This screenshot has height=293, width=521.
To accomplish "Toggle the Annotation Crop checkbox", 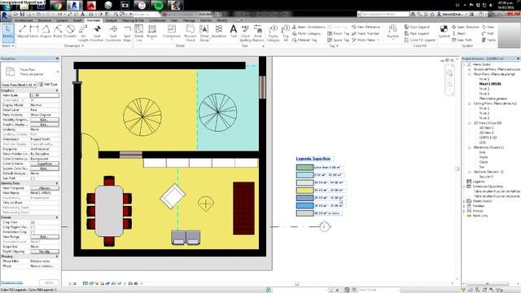I will (x=33, y=232).
